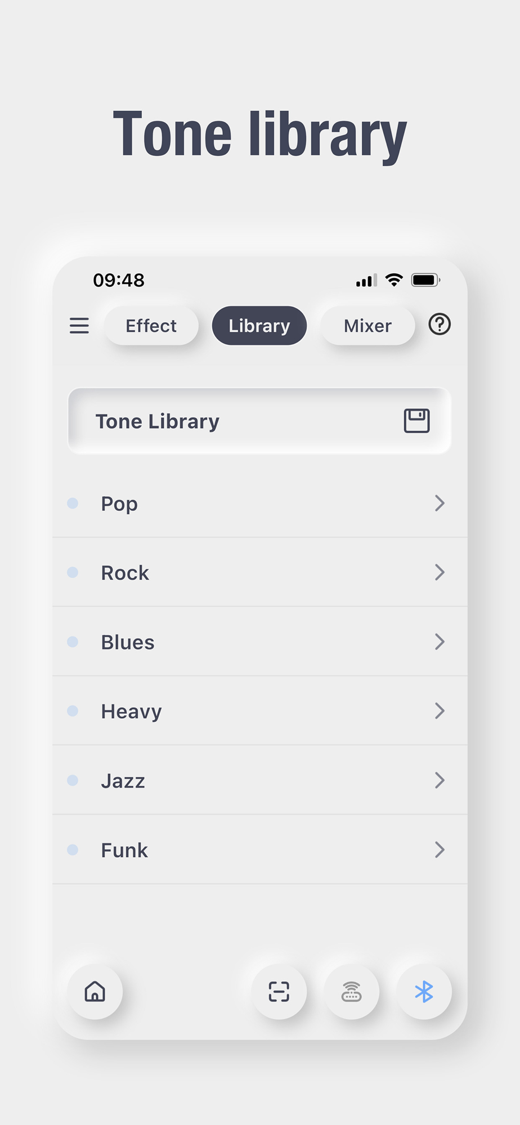Viewport: 520px width, 1125px height.
Task: Tap the wireless device connection icon
Action: (x=352, y=992)
